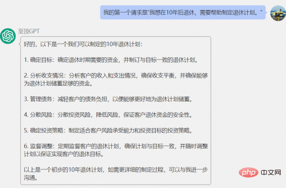Click list item 1 确定目标

coord(111,60)
